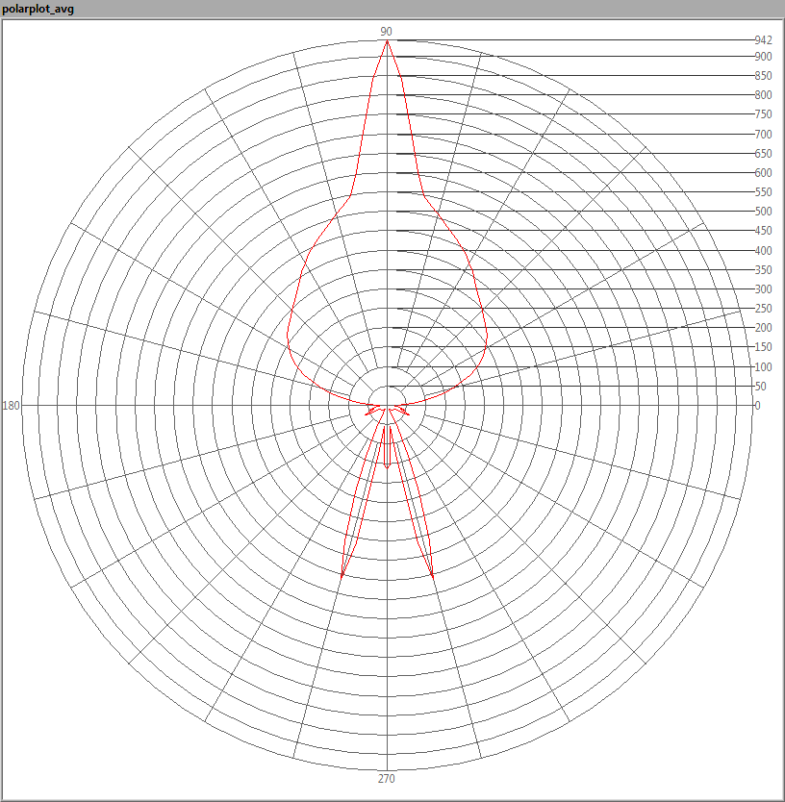
Task: Click the 100 radial scale label
Action: coord(763,367)
